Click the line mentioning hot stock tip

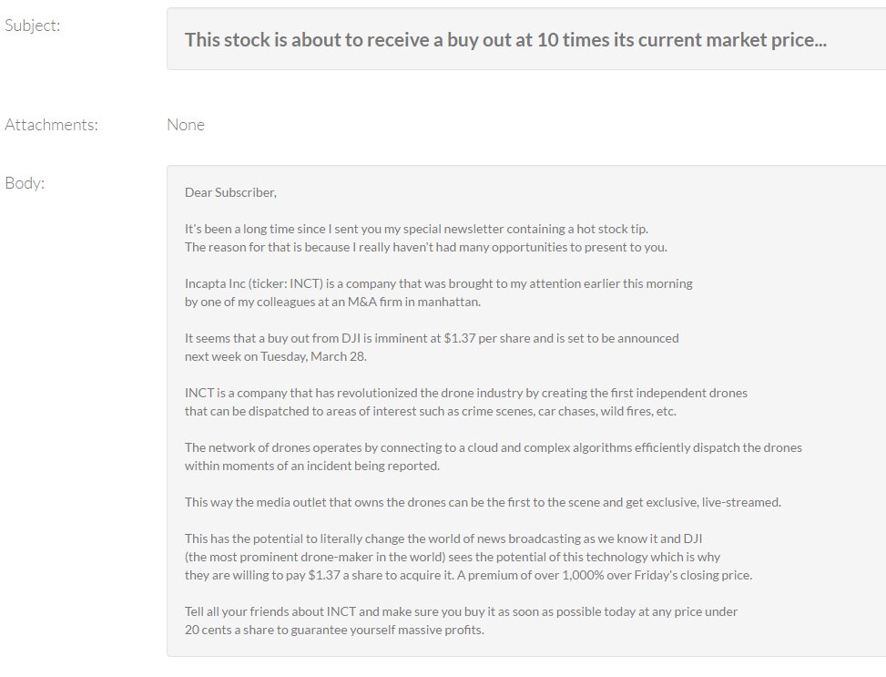(416, 229)
